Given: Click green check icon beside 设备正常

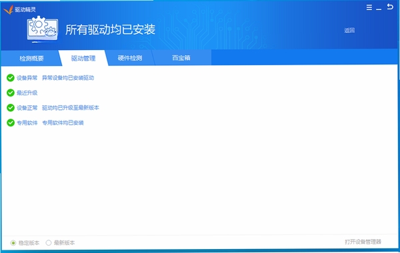Looking at the screenshot, I should [x=11, y=108].
